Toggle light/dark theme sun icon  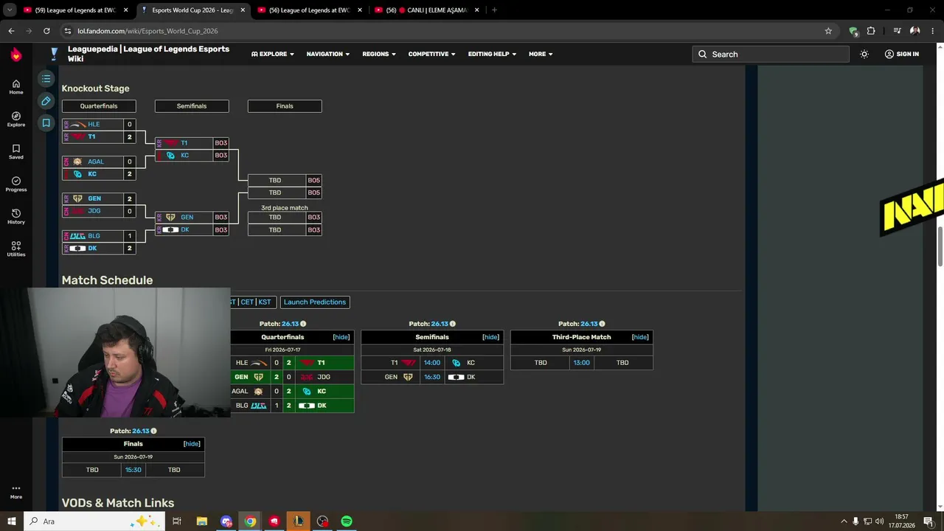[x=864, y=54]
